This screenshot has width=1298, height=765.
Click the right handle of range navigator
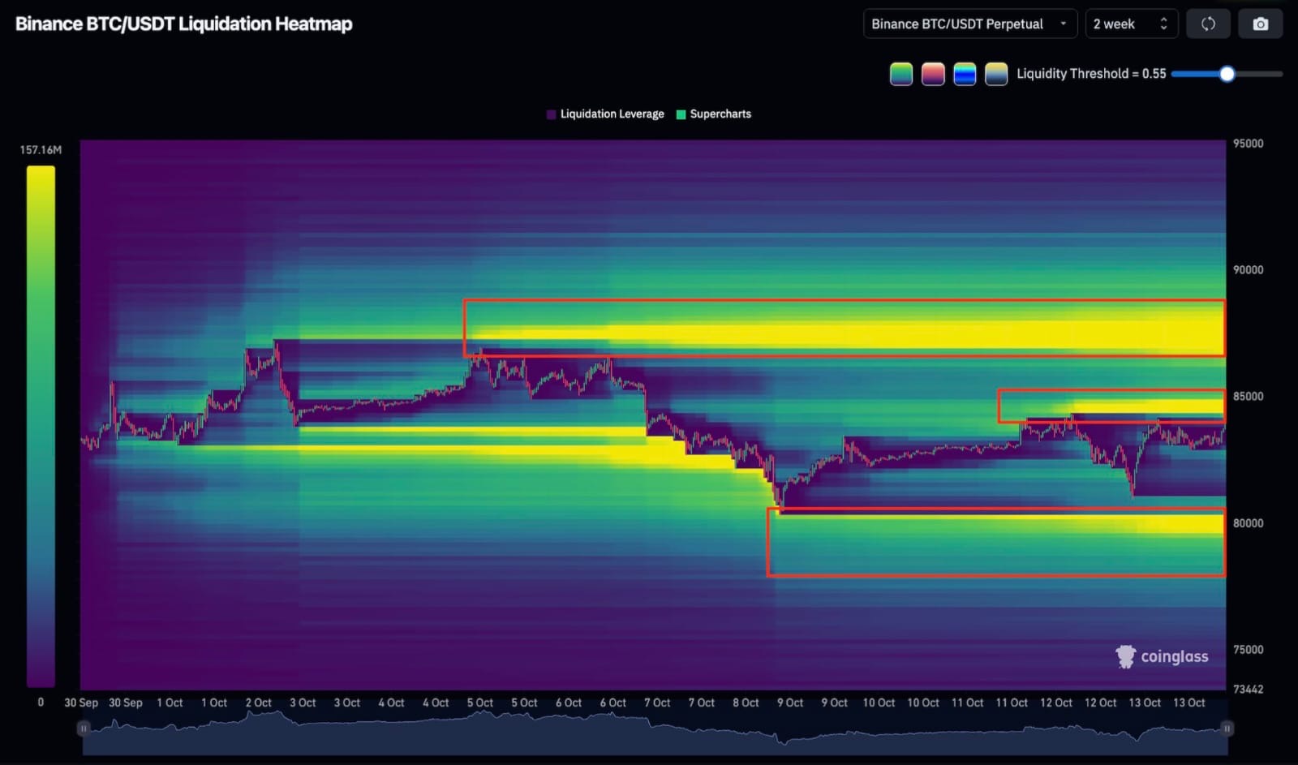(1227, 728)
